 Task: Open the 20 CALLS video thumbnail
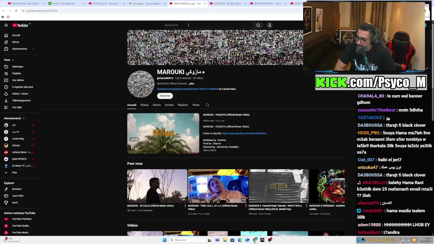157,186
